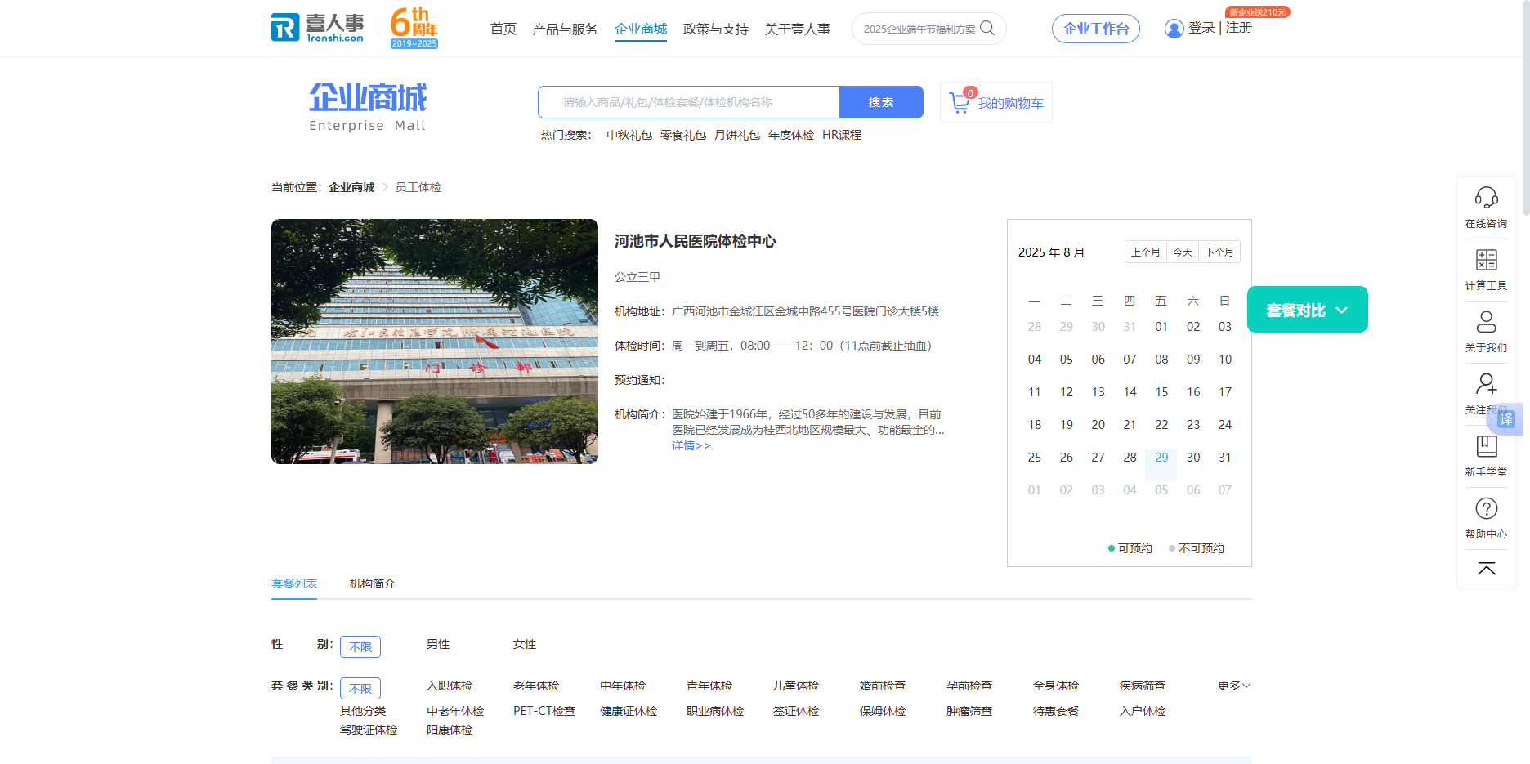Click 员工体检 in the breadcrumb
Screen dimensions: 1530x764
click(418, 187)
